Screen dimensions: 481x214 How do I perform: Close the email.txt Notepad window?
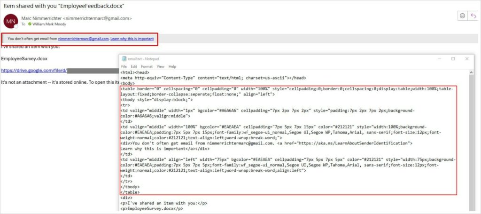coord(466,59)
